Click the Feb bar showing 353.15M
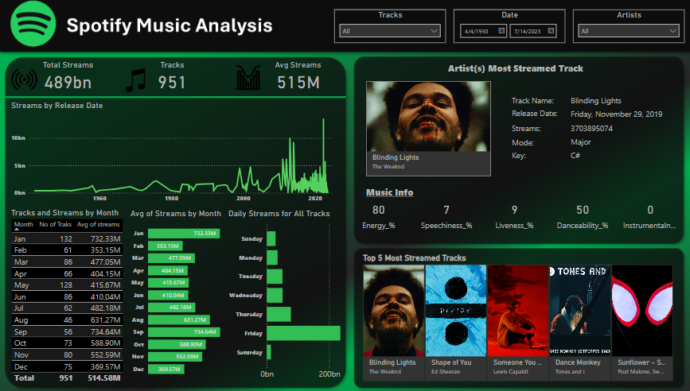 click(x=166, y=246)
